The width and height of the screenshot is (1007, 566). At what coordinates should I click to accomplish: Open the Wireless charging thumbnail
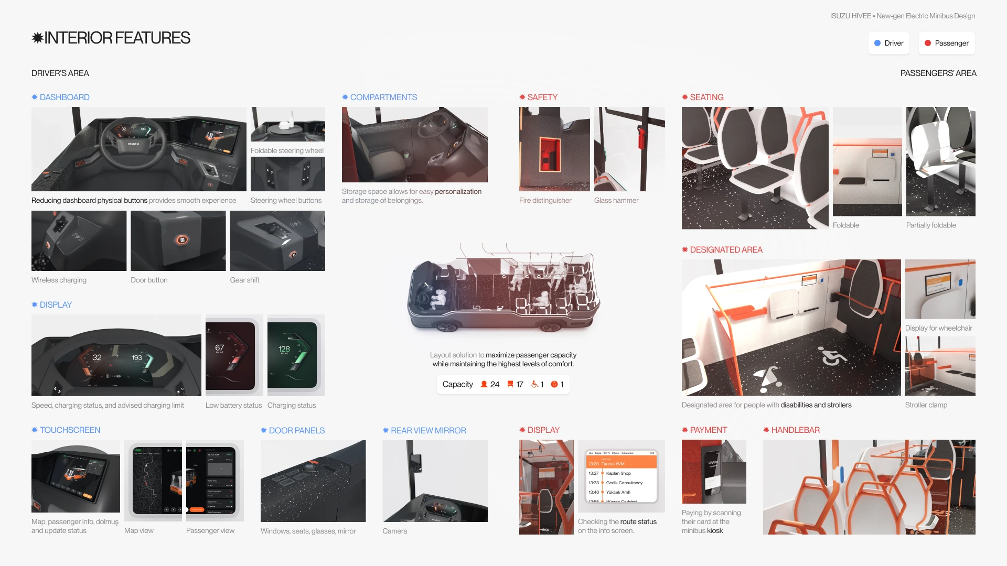click(x=79, y=241)
